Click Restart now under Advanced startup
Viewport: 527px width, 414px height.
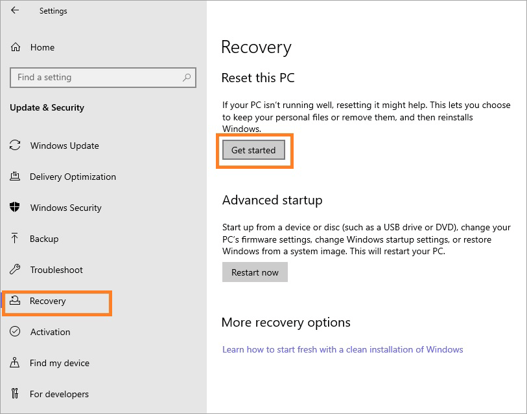click(255, 272)
